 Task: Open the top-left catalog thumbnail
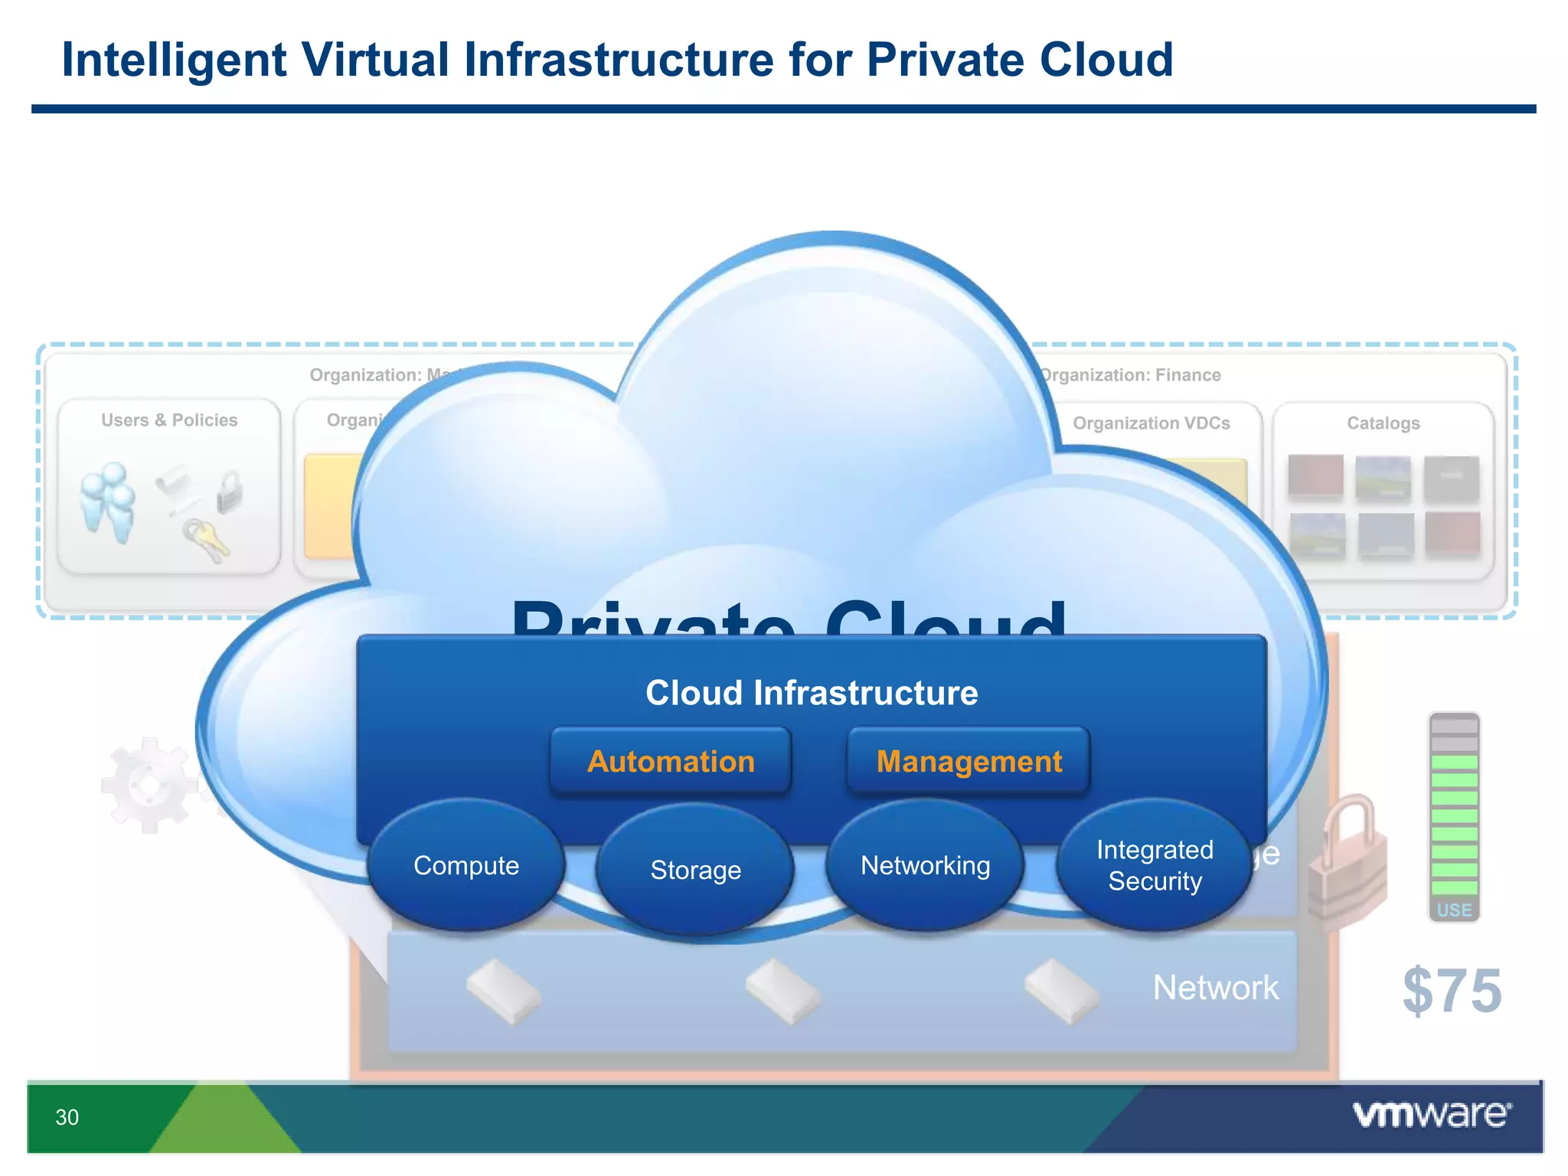tap(1315, 475)
